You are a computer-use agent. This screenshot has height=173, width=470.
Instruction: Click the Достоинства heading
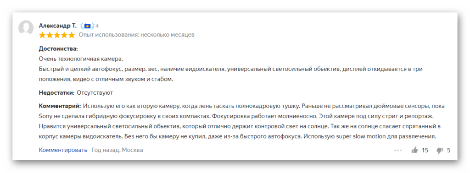click(x=58, y=49)
